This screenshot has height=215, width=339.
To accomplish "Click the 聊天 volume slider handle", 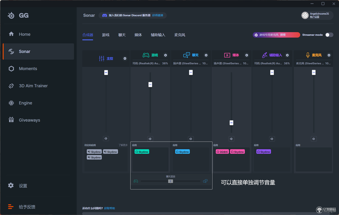I will (191, 73).
